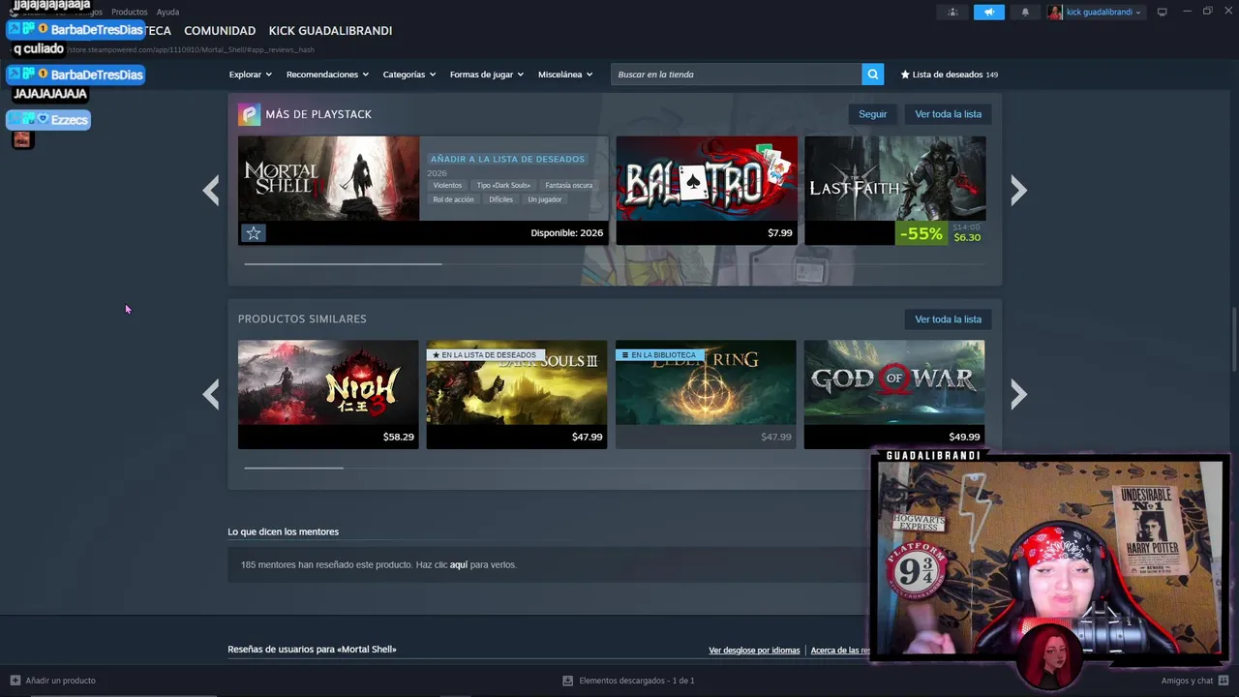This screenshot has height=697, width=1239.
Task: Previous arrow in Más de Playstack carousel
Action: coord(210,191)
